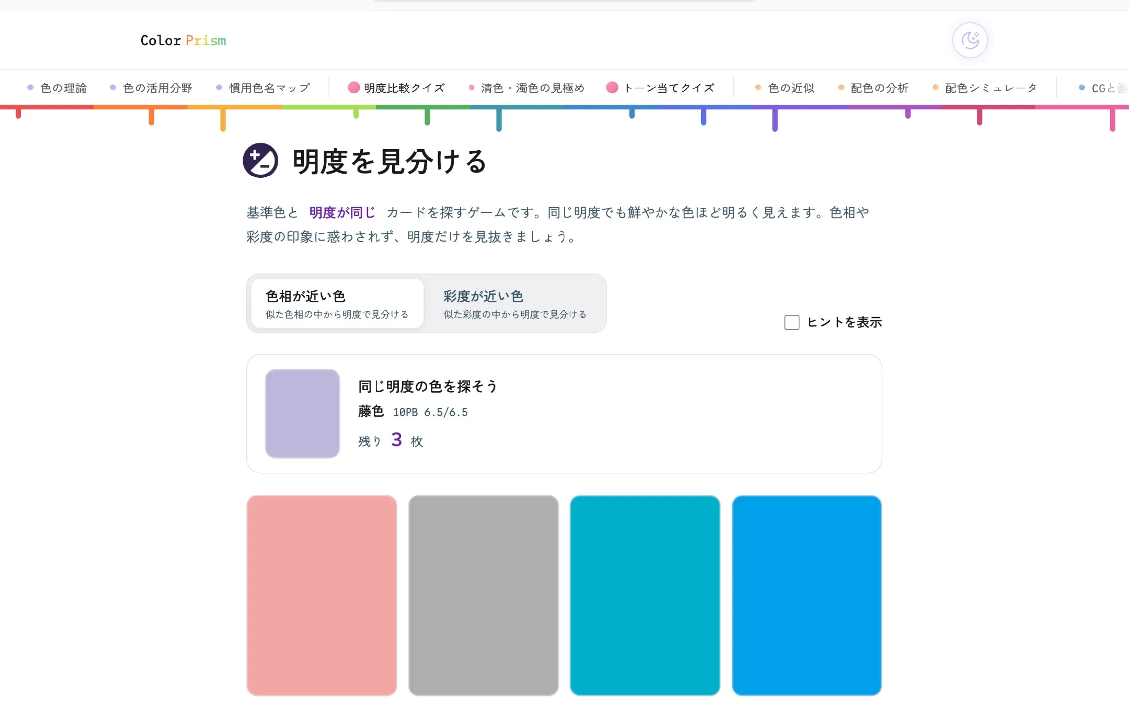Click the pink dot beside 明度比較クイズ
The width and height of the screenshot is (1129, 705).
point(353,88)
